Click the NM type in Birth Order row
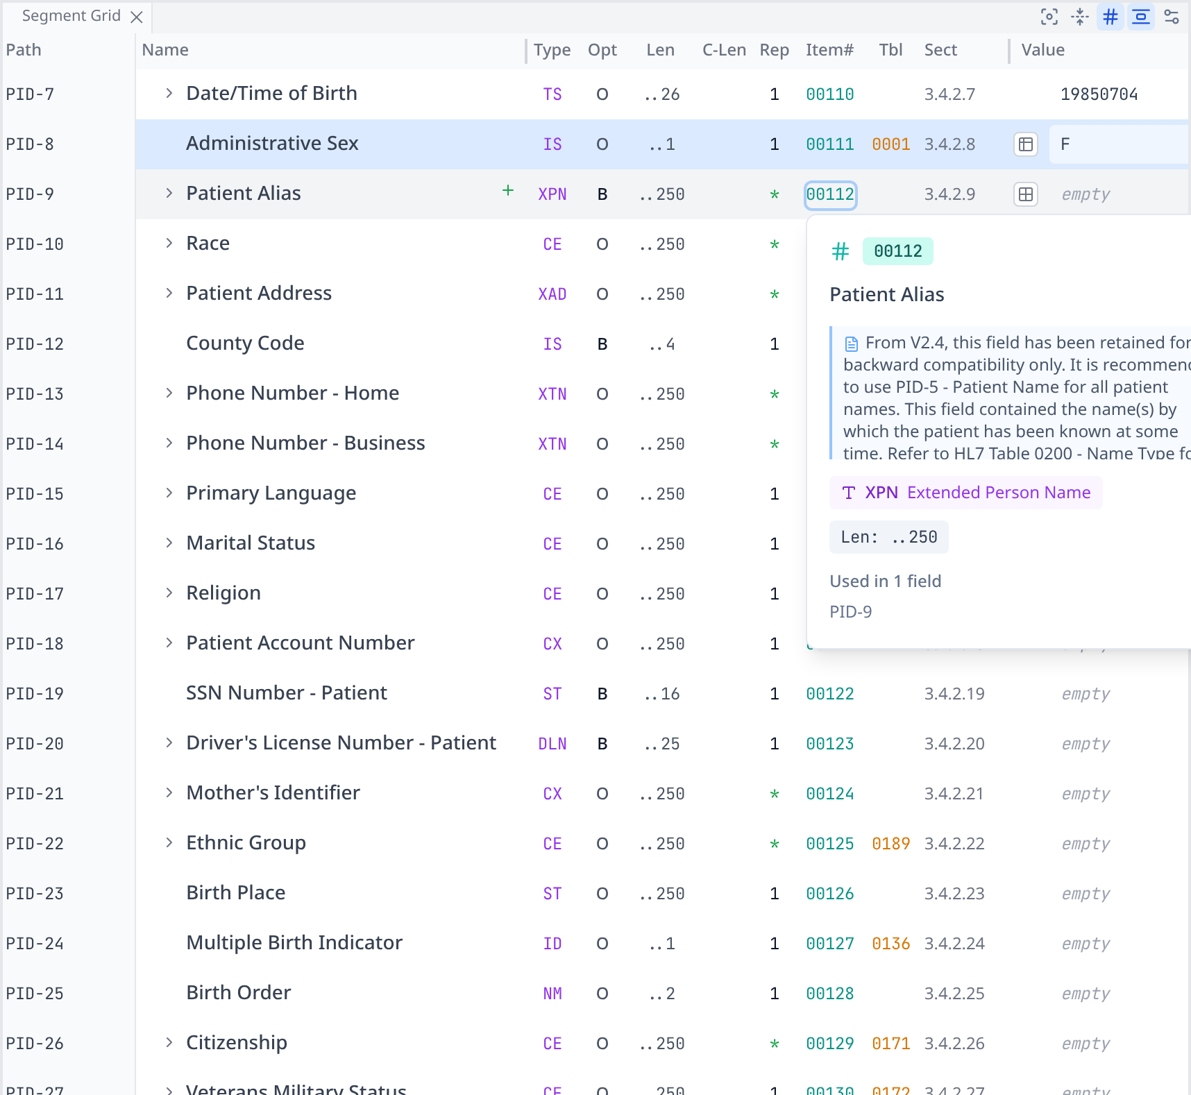The height and width of the screenshot is (1095, 1191). [x=552, y=994]
